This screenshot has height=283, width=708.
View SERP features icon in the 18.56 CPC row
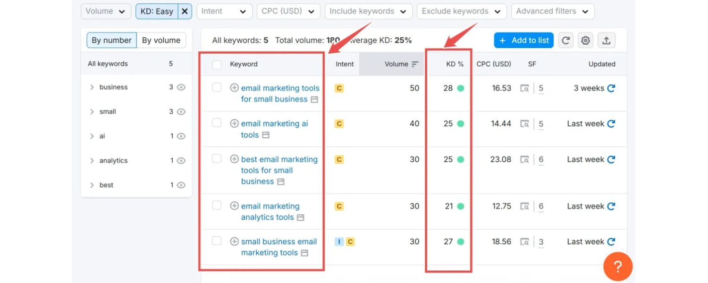click(524, 241)
